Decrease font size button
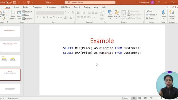Screen dimensions: 178x100 (69, 12)
